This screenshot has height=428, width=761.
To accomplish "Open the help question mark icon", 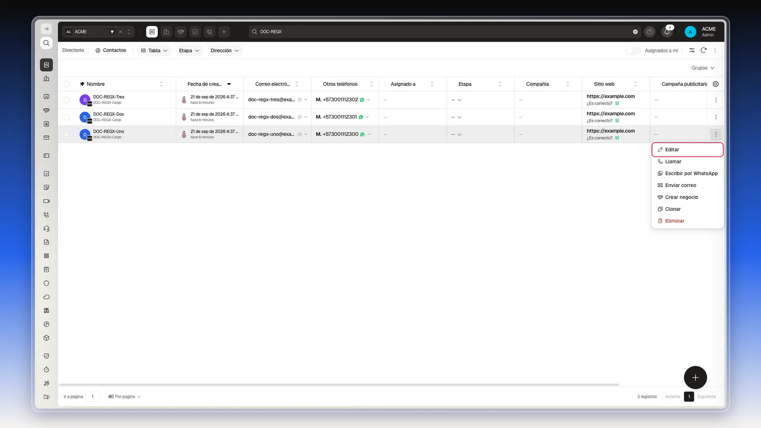I will point(650,32).
